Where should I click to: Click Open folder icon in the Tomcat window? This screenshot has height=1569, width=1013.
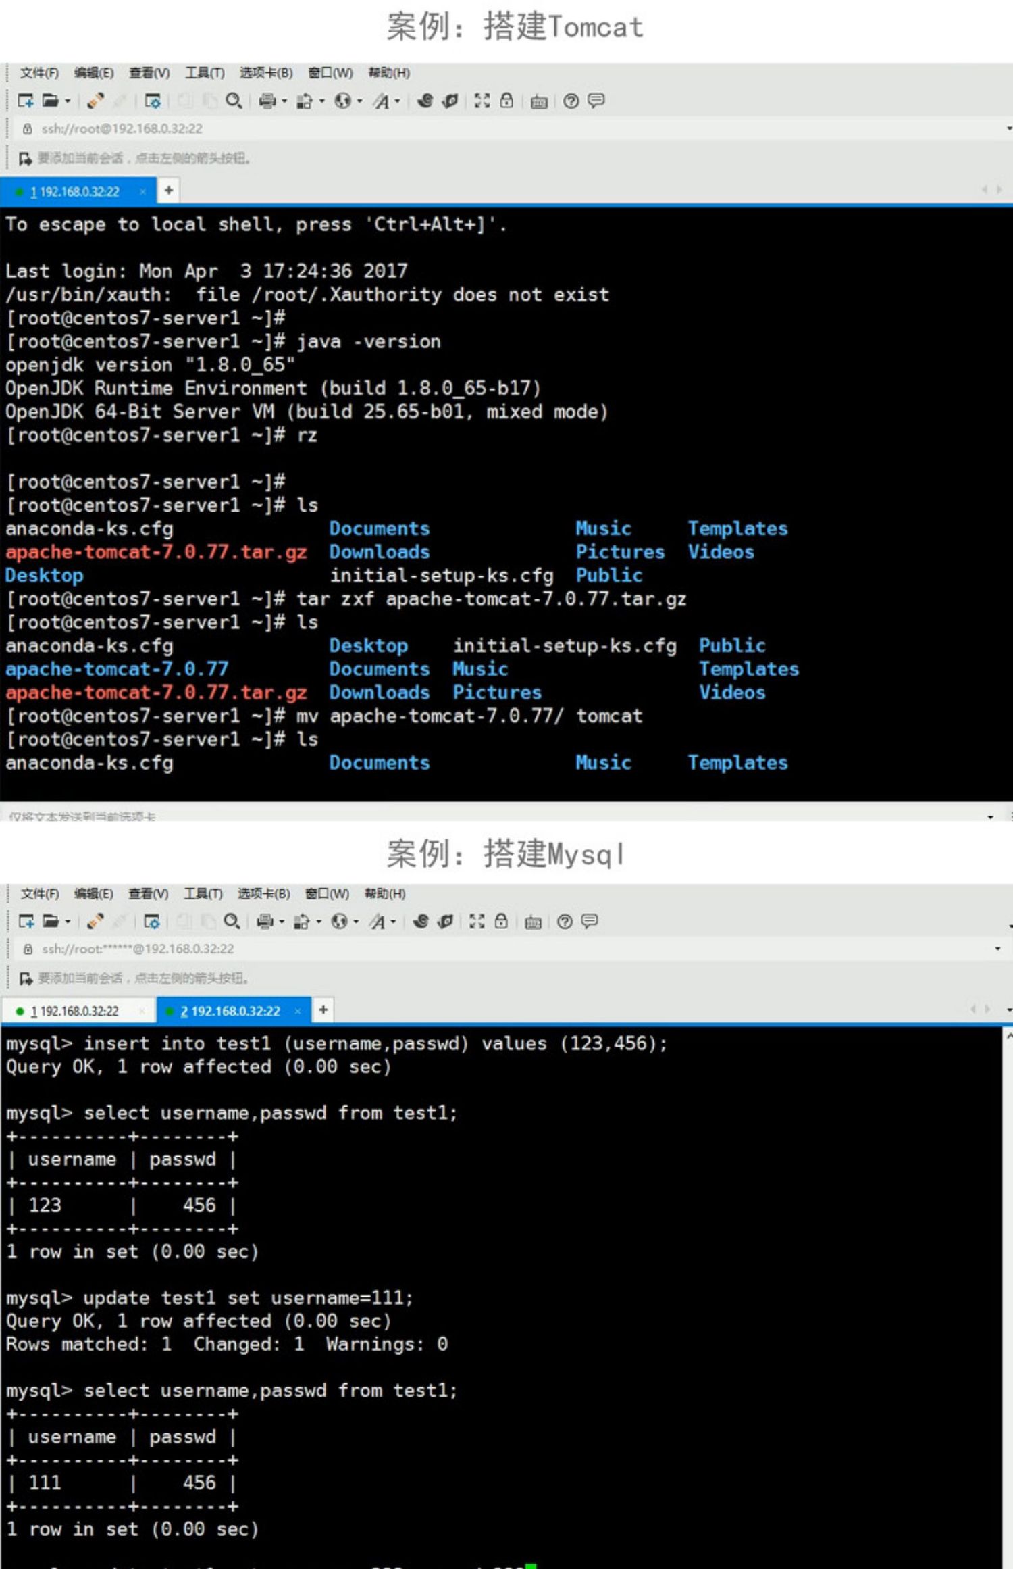(x=51, y=101)
